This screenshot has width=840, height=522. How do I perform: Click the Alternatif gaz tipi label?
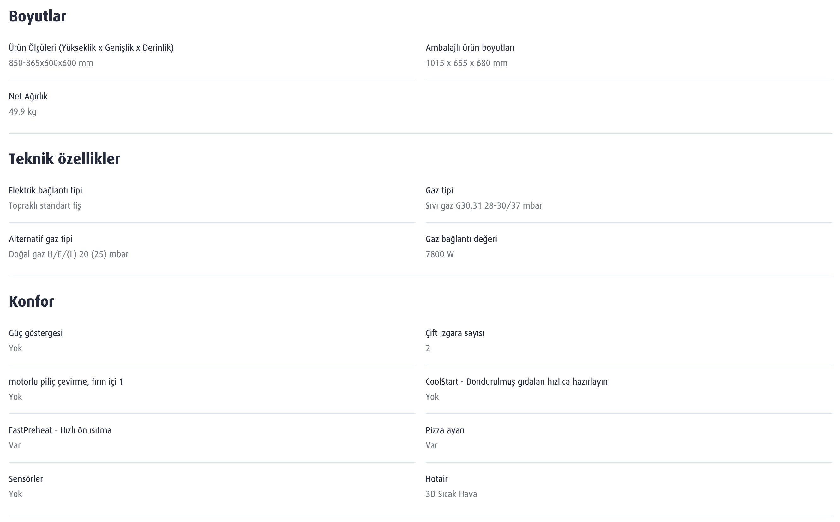pos(40,239)
